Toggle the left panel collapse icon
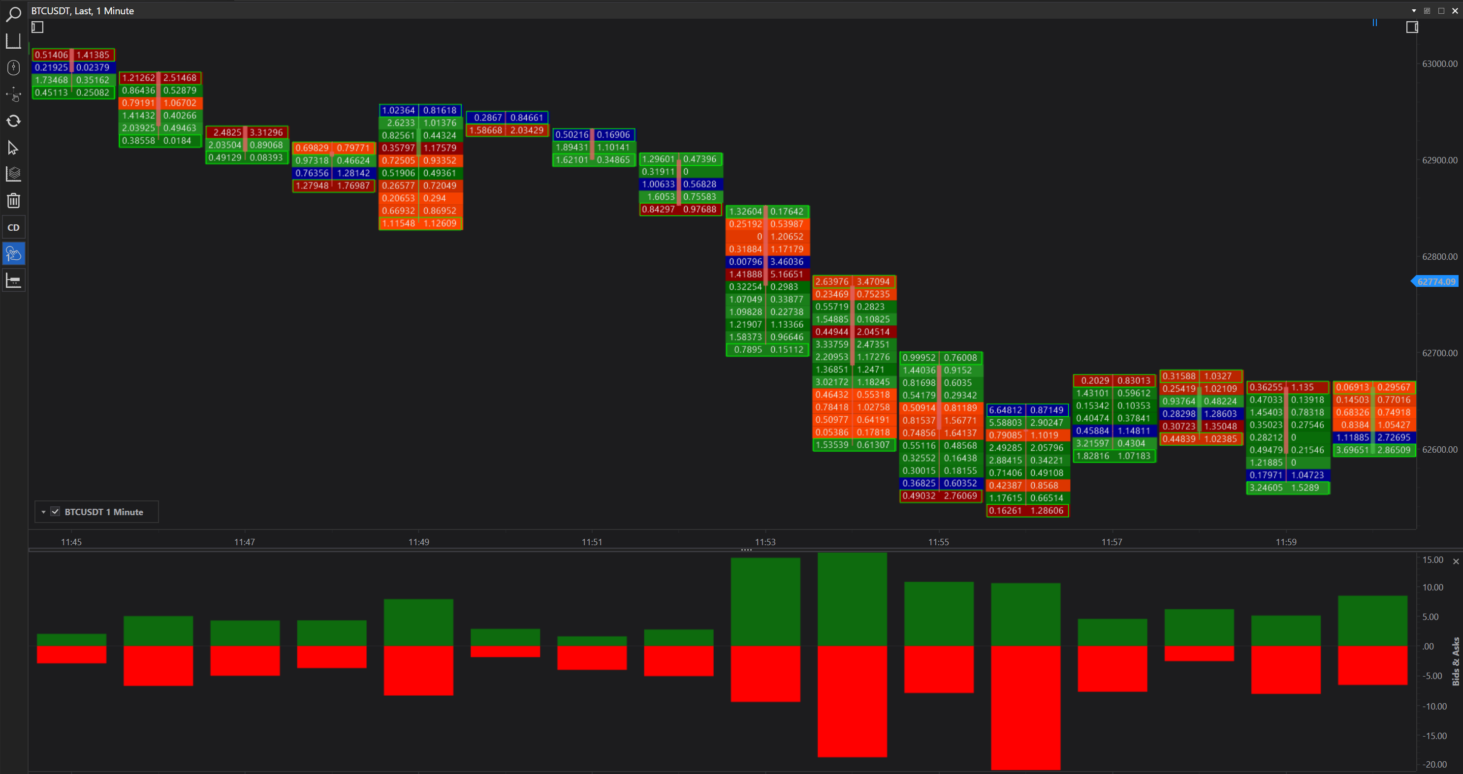Screen dimensions: 1463x774 (x=37, y=27)
